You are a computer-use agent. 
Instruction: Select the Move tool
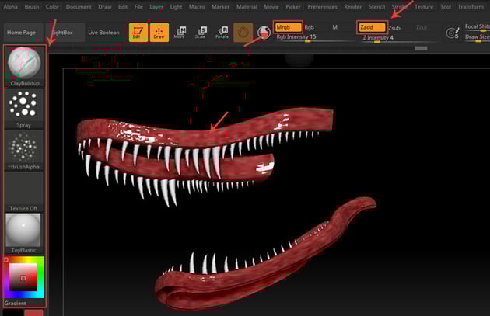[x=180, y=33]
